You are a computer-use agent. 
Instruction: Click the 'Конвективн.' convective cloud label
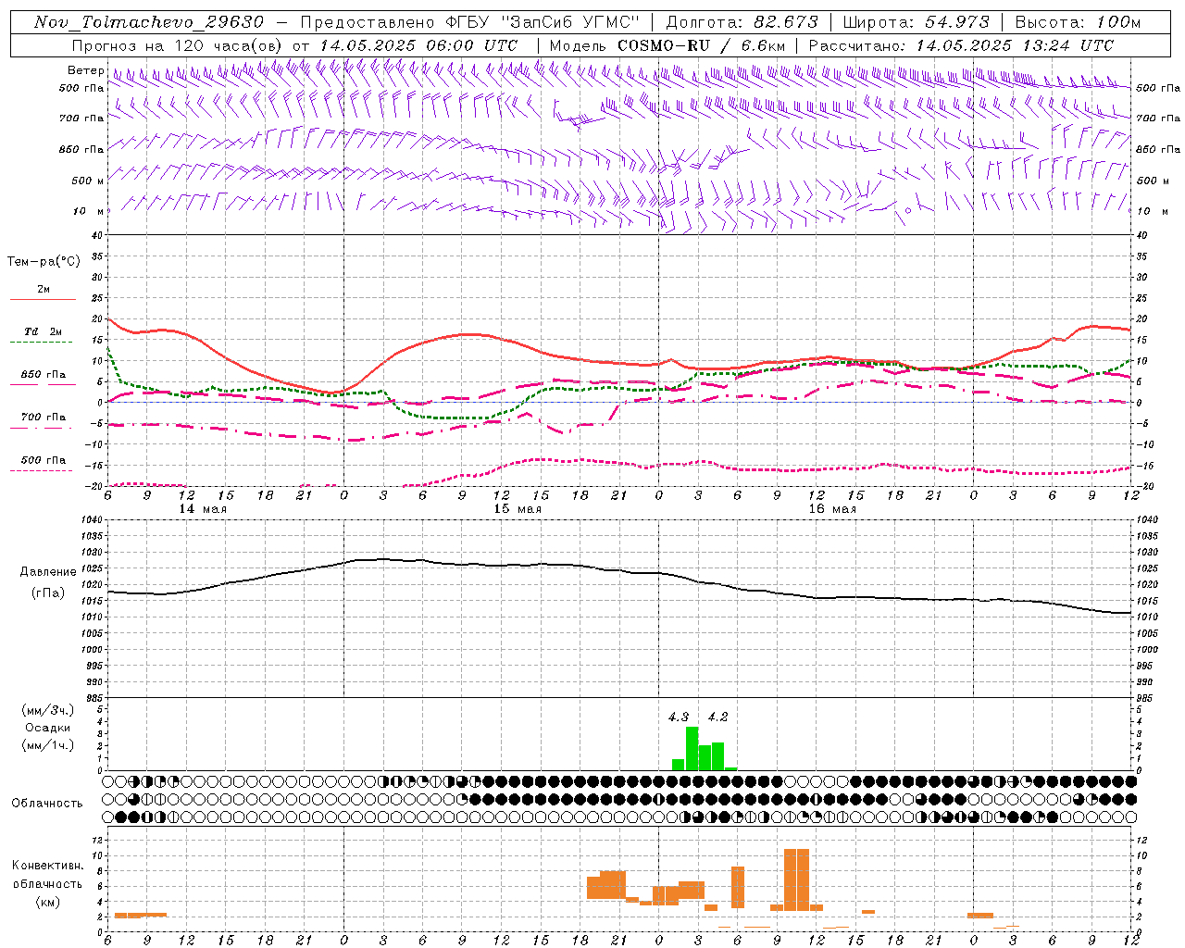48,866
